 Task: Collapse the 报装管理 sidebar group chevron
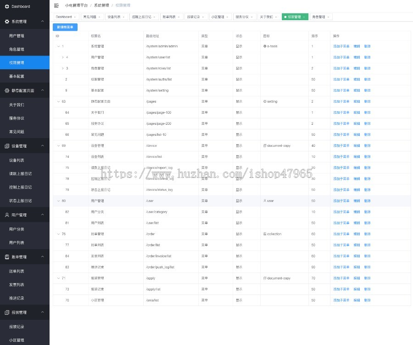[x=42, y=312]
